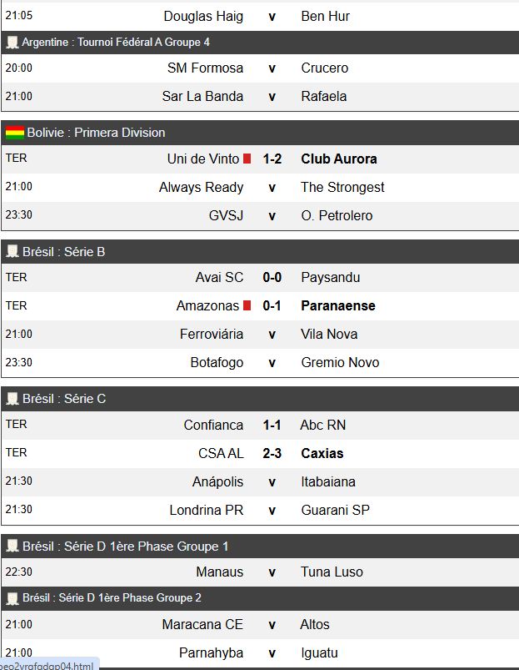Click the Paranaense team name
The height and width of the screenshot is (670, 519).
point(337,306)
